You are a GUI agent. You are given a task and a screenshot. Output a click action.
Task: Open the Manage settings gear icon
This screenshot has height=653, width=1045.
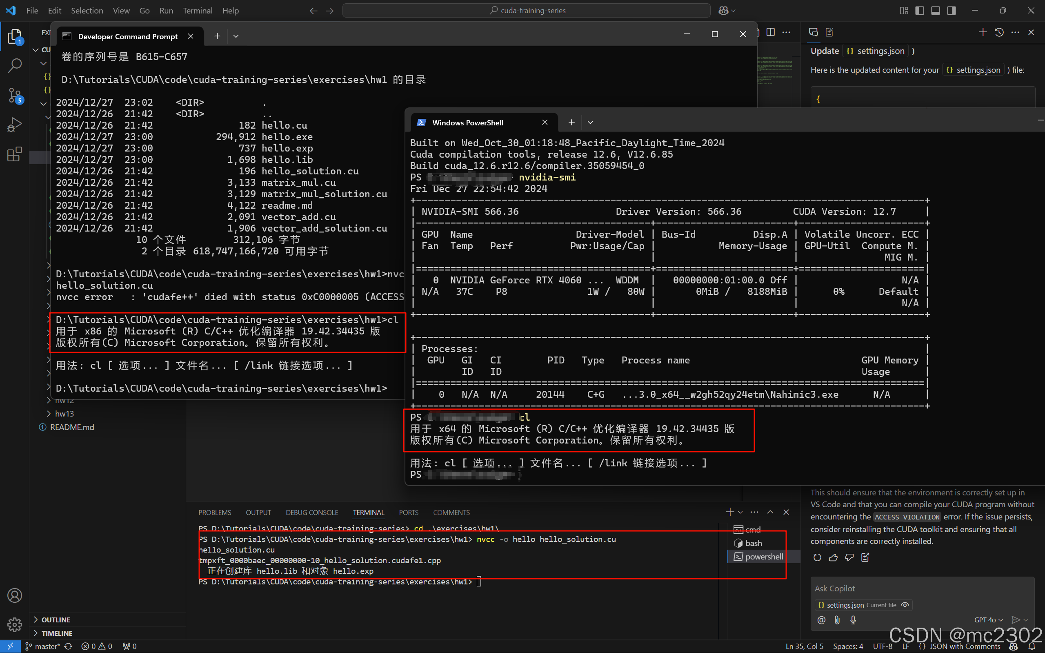click(x=14, y=624)
